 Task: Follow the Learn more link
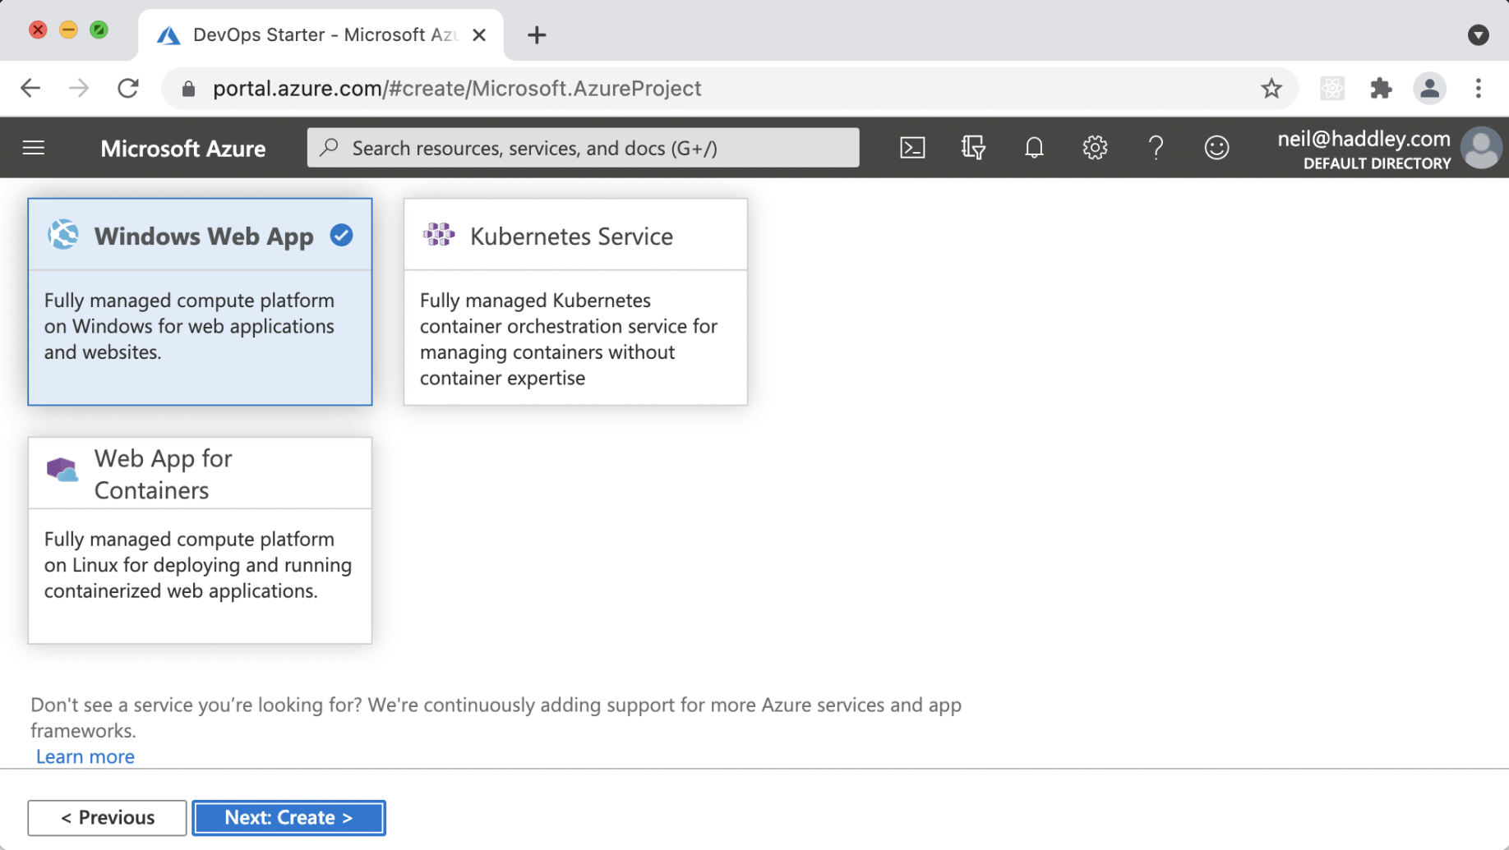pyautogui.click(x=85, y=756)
